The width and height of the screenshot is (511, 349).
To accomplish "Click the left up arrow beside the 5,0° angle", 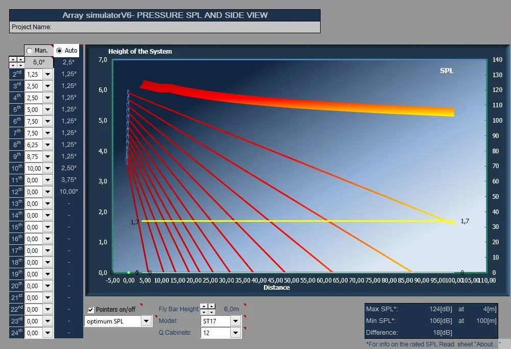I will [13, 59].
